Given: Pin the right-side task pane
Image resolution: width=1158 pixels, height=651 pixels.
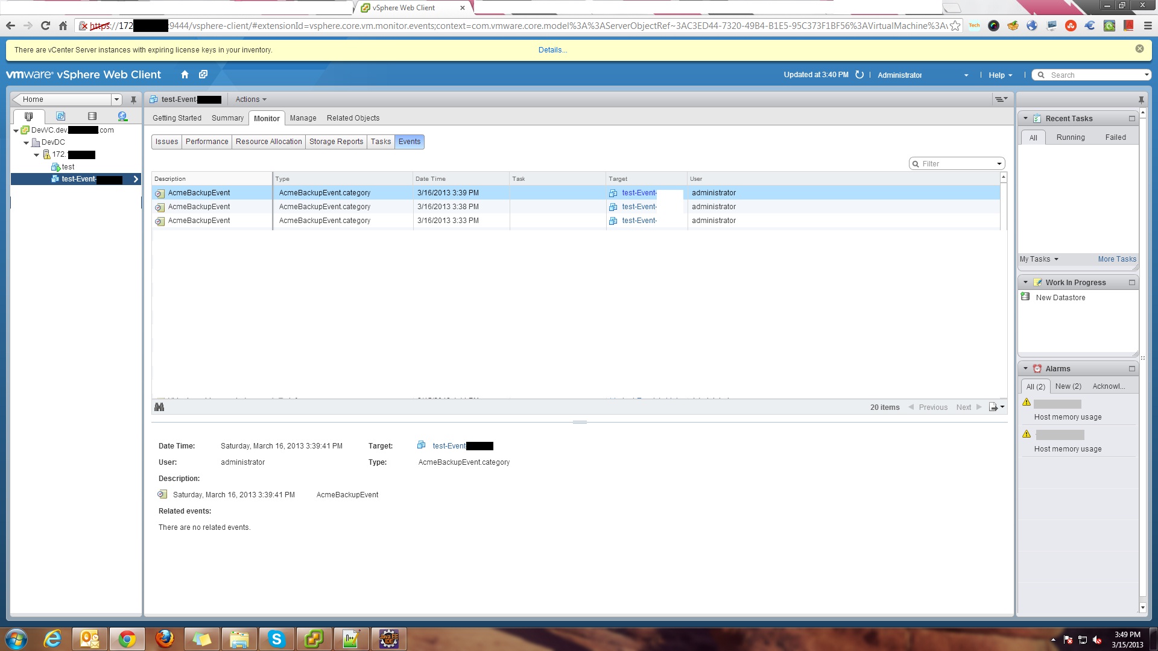Looking at the screenshot, I should (1141, 99).
